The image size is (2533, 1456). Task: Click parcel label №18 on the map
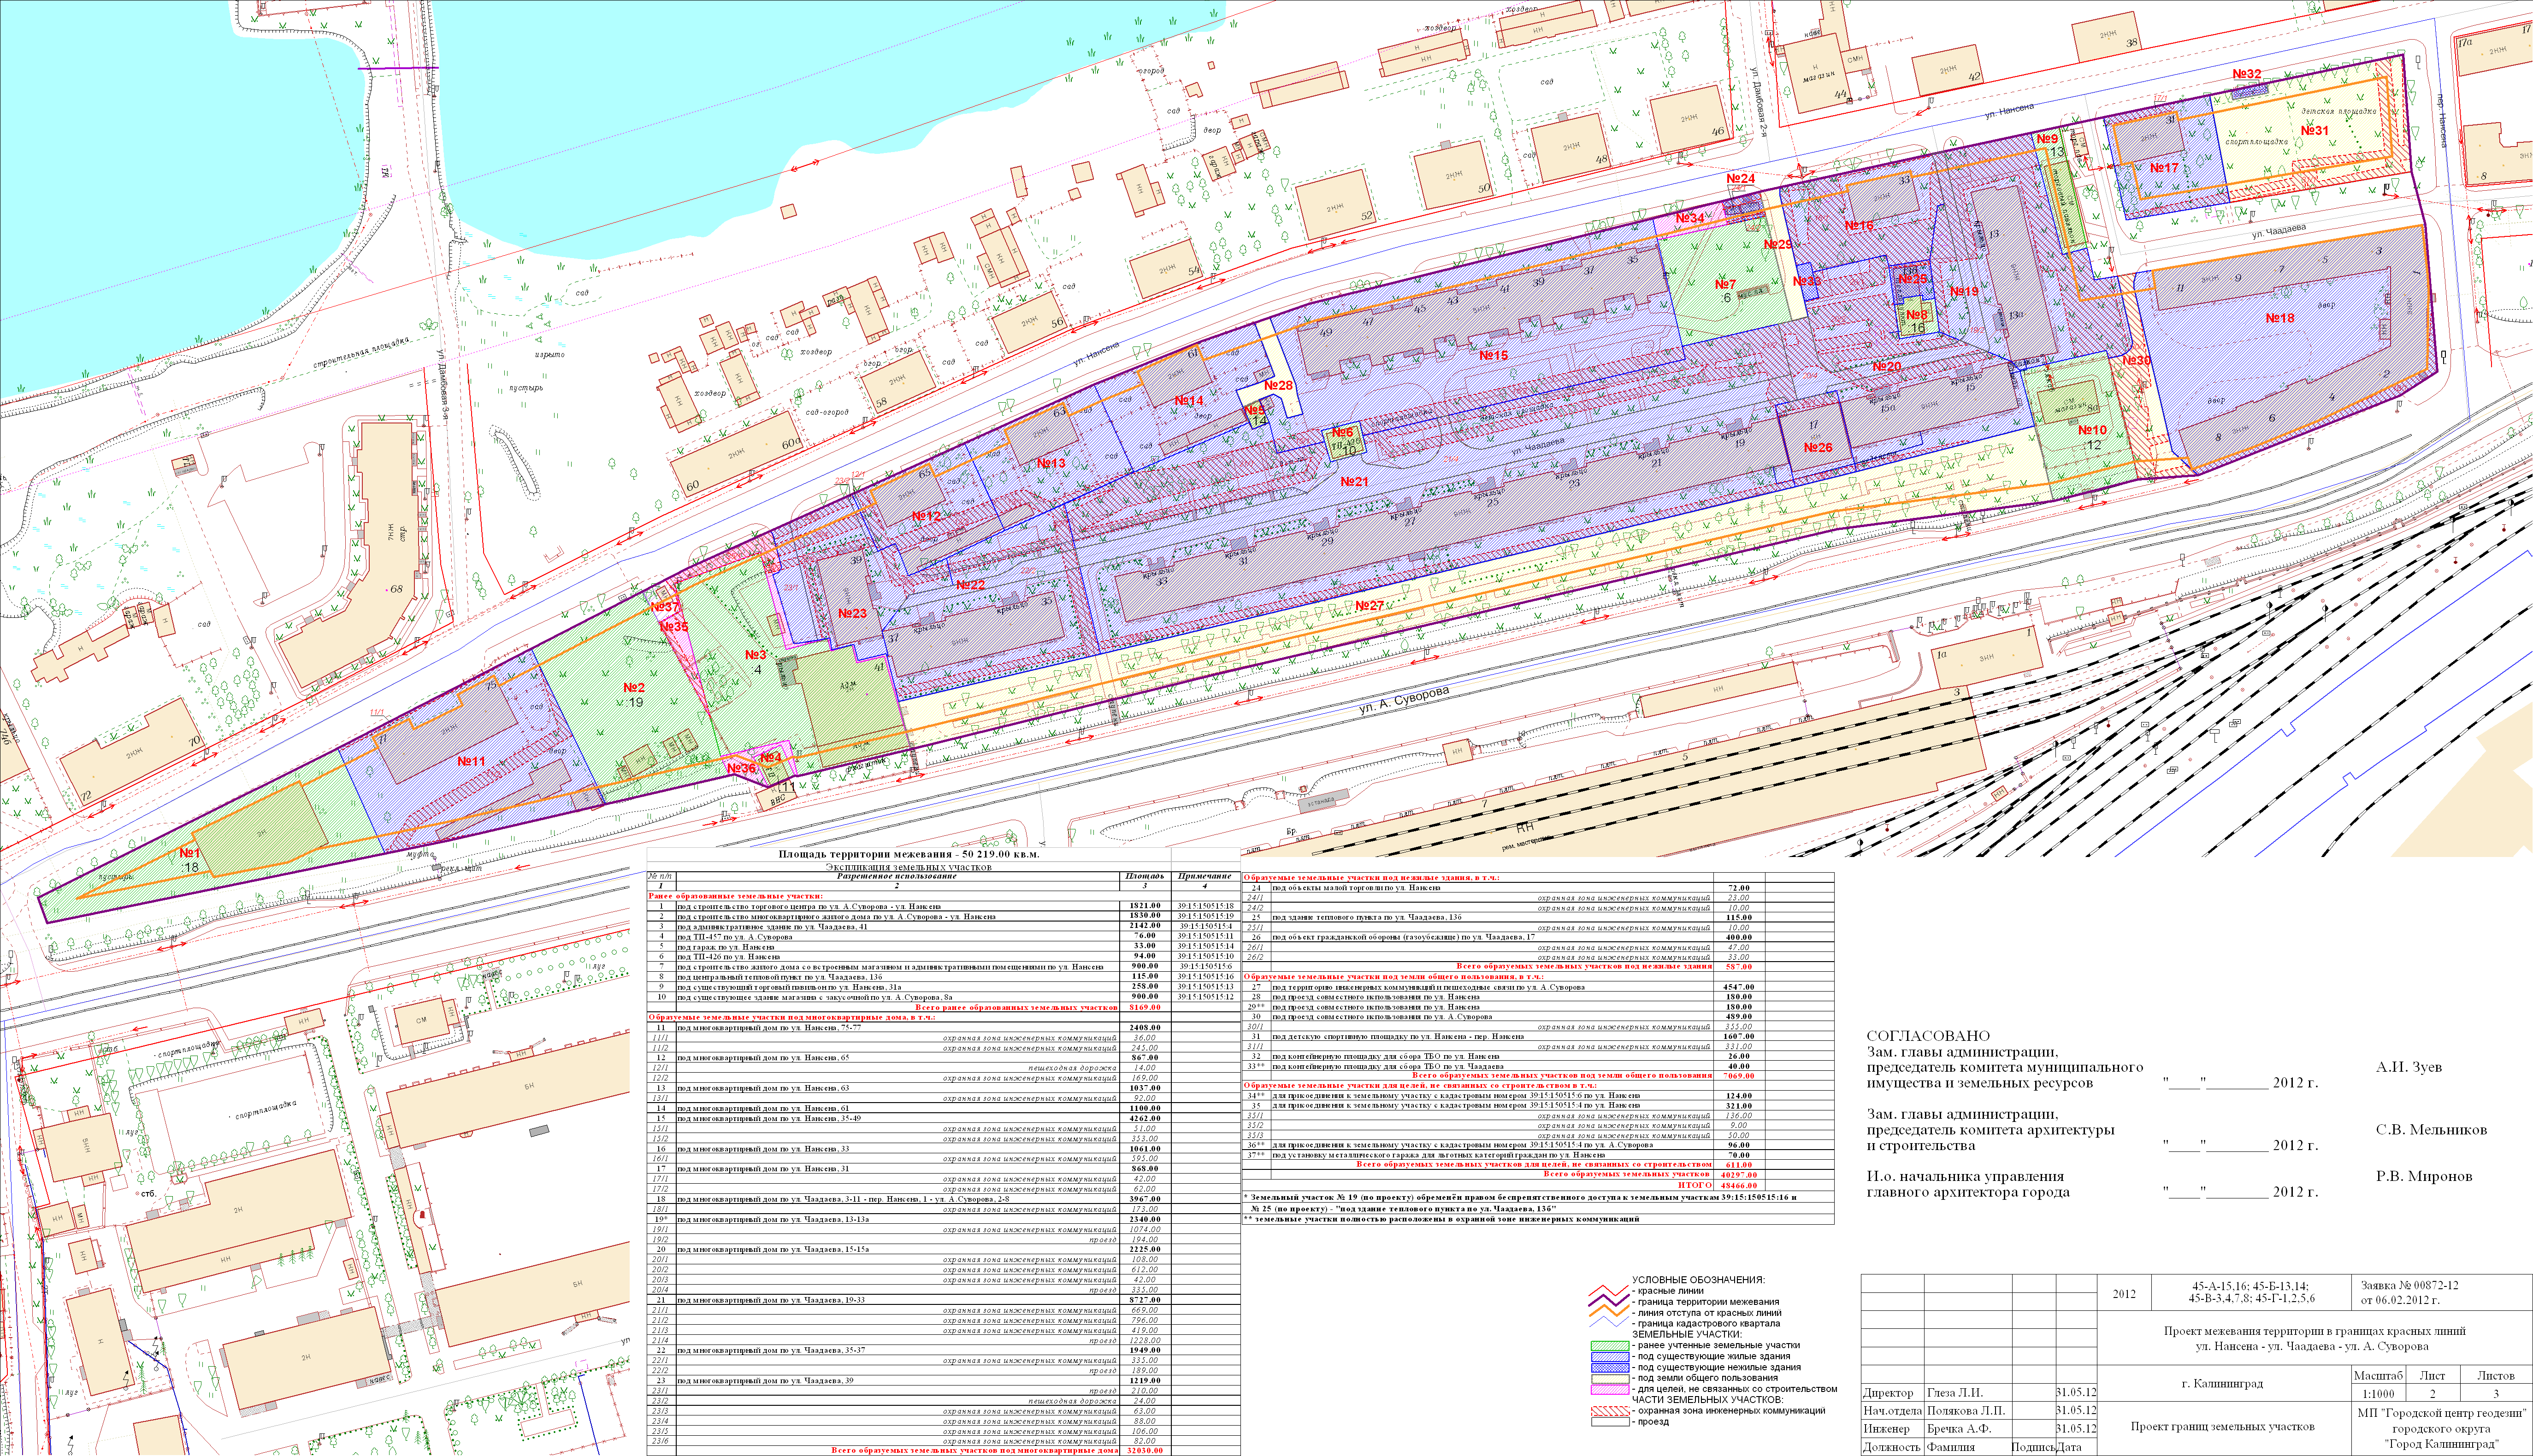(x=2280, y=318)
